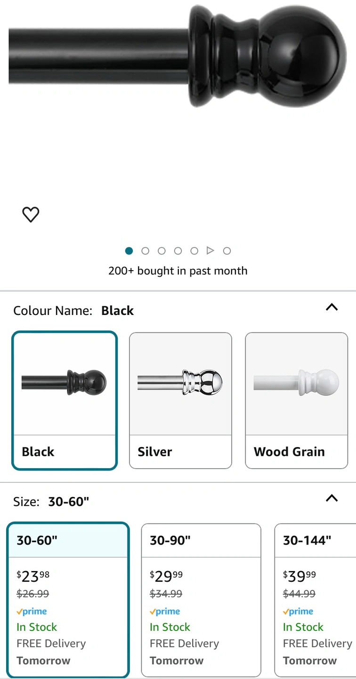Go to the fifth image carousel dot
Viewport: 356px width, 679px height.
point(194,251)
